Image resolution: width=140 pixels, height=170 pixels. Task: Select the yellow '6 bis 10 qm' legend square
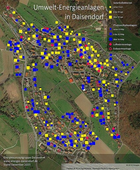[x=110, y=12]
